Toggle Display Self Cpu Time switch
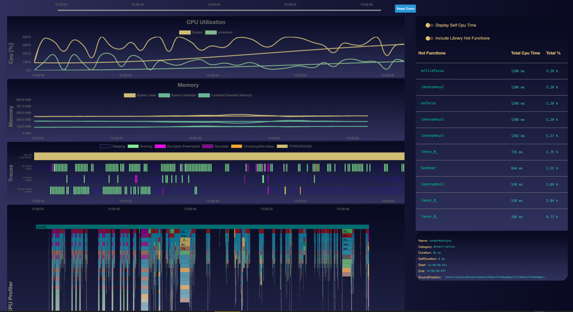 coord(429,25)
